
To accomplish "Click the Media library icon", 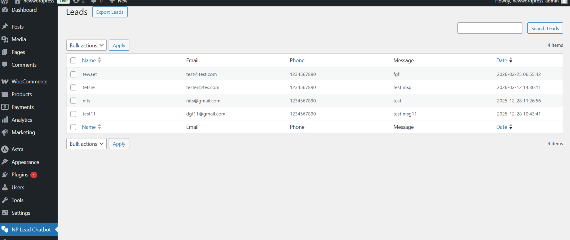I will click(5, 39).
